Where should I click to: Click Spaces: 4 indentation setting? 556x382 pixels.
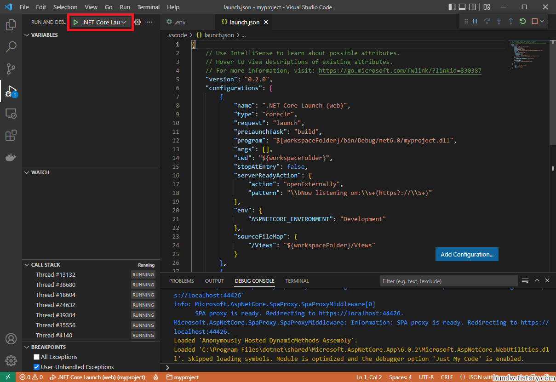(400, 377)
